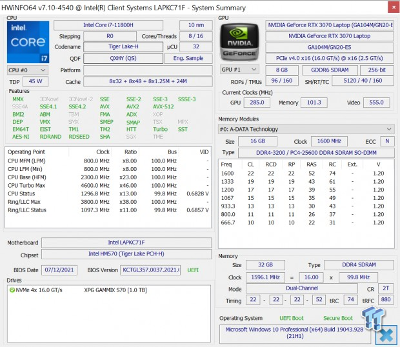This screenshot has width=400, height=347.
Task: Click the video clock 555.0 value
Action: [x=377, y=103]
